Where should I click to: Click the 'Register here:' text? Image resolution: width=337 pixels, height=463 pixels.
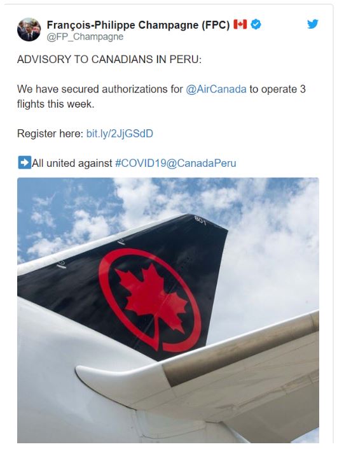(x=50, y=134)
